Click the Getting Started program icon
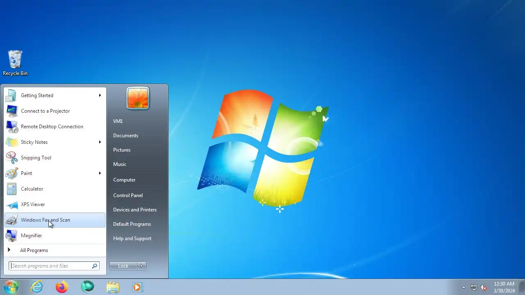Image resolution: width=525 pixels, height=295 pixels. point(11,95)
